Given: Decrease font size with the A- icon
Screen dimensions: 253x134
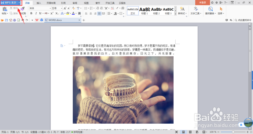Looking at the screenshot, I should click(69, 8).
